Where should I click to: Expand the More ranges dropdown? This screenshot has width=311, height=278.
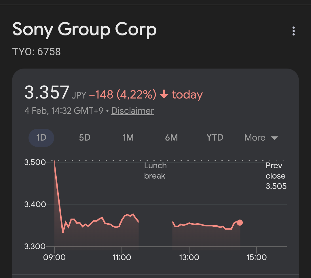click(255, 138)
